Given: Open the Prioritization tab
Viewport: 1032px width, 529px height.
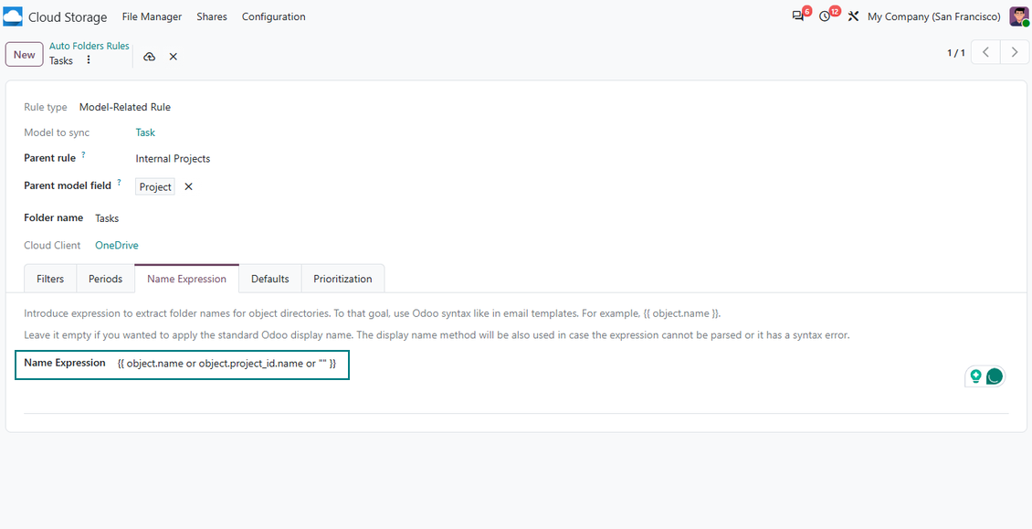Looking at the screenshot, I should point(342,279).
